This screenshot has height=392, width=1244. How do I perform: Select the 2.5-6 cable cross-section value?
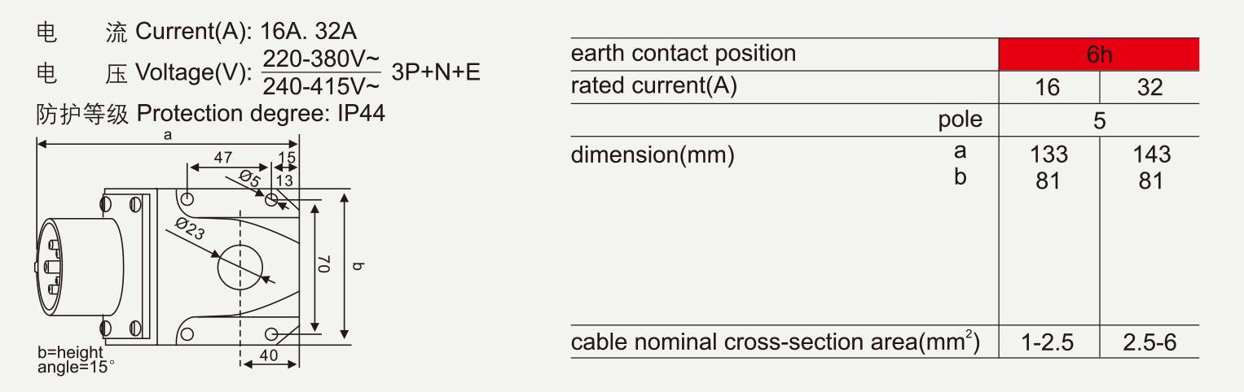(1149, 342)
